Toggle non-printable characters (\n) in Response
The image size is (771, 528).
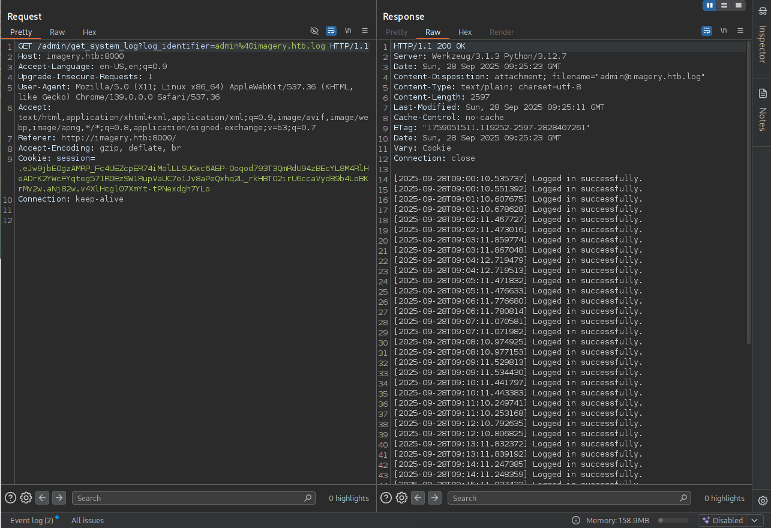[724, 31]
